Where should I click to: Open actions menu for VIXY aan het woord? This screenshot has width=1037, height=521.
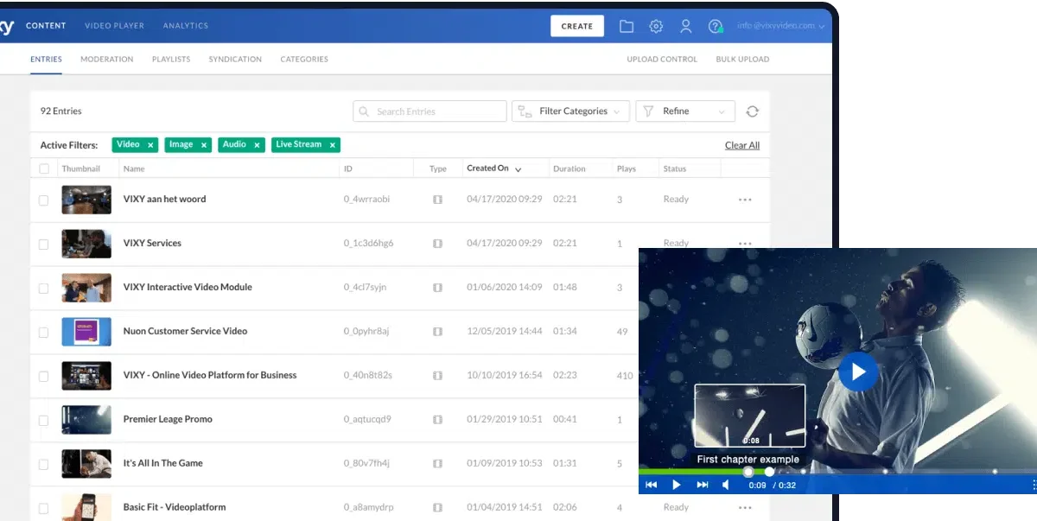tap(745, 200)
